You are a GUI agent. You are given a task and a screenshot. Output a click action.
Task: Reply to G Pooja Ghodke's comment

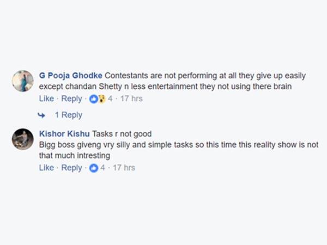point(71,99)
